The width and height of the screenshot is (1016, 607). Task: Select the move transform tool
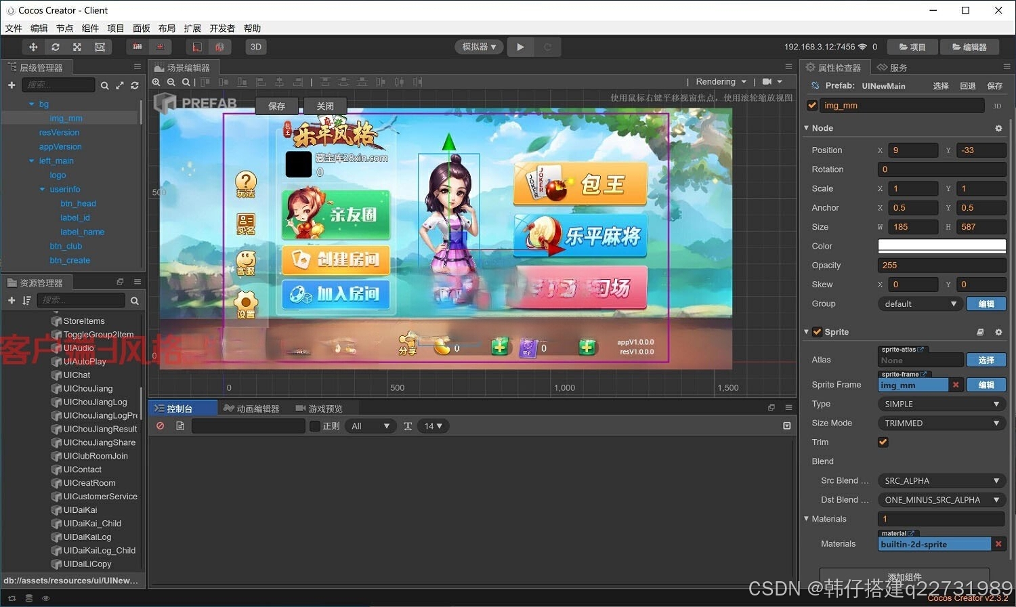[33, 47]
